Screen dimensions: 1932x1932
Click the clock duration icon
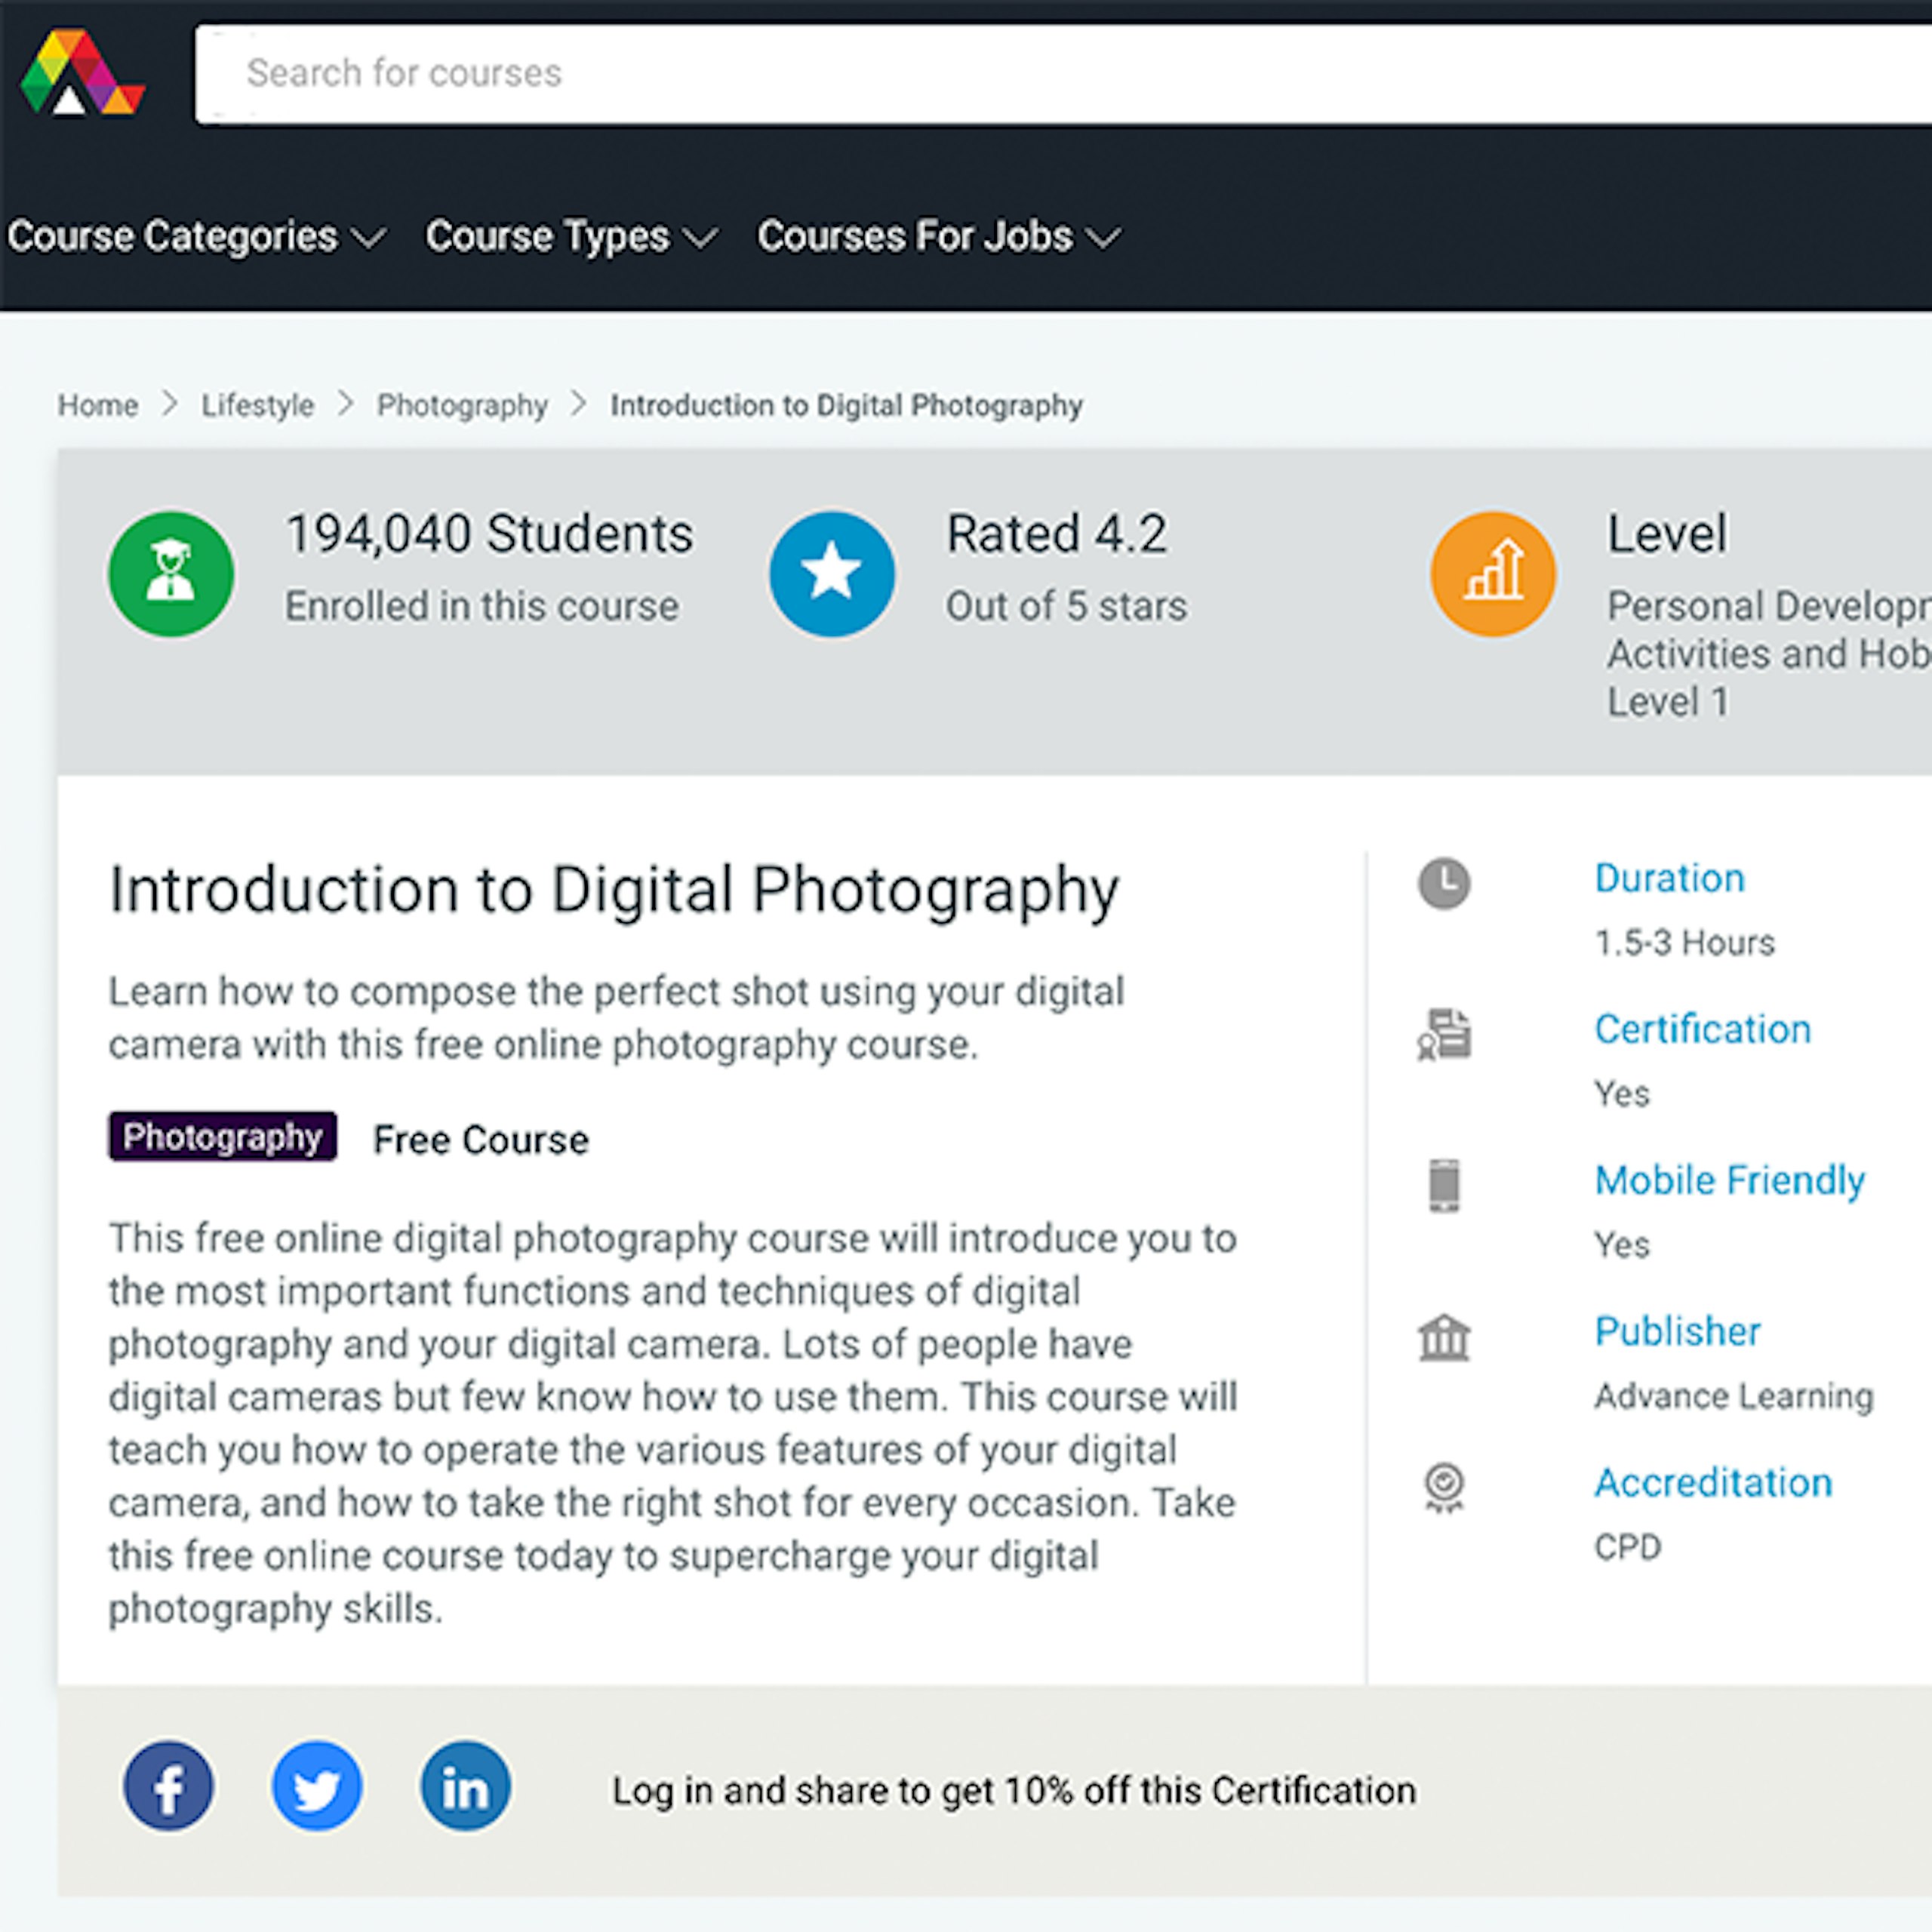pyautogui.click(x=1444, y=883)
